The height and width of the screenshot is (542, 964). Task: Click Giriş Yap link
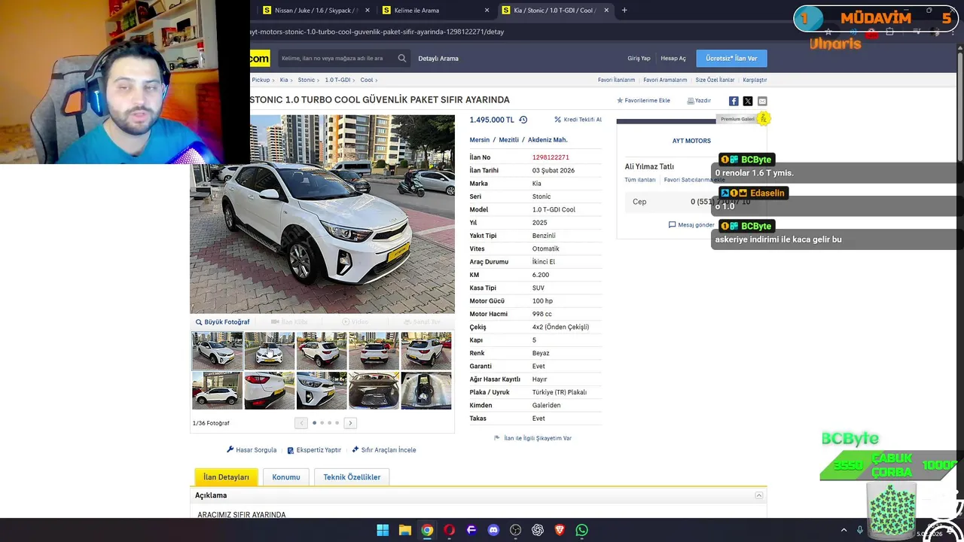coord(639,58)
